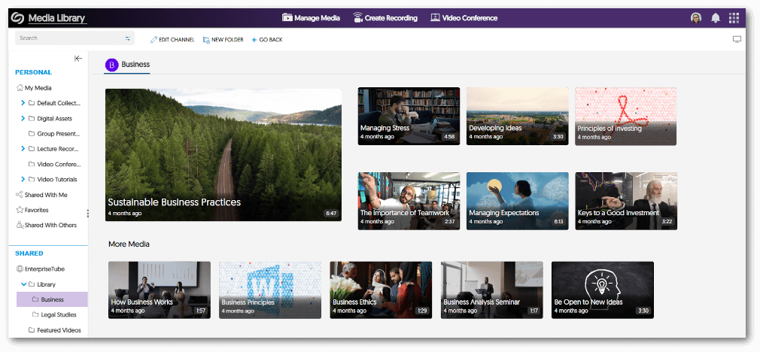
Task: Open Be Open to New Ideas video
Action: point(603,290)
